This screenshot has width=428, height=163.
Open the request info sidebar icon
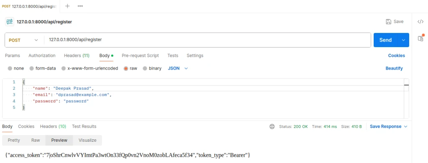click(420, 38)
